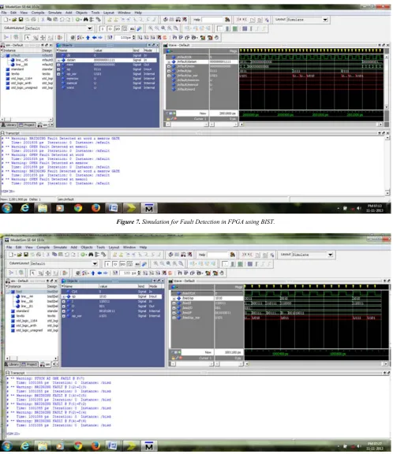Click Find binoculars icon in Figure 7 window
Viewport: 393px width, 454px height.
(86, 20)
